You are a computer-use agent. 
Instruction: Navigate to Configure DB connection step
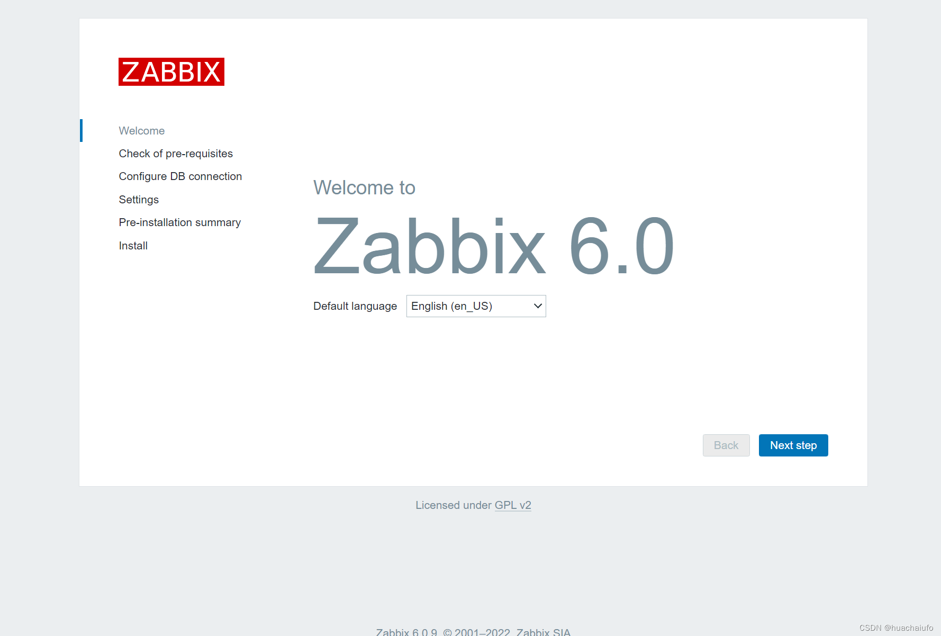point(180,176)
